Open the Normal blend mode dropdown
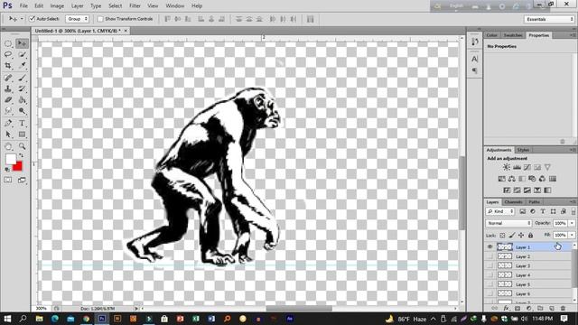This screenshot has width=578, height=325. click(x=508, y=223)
